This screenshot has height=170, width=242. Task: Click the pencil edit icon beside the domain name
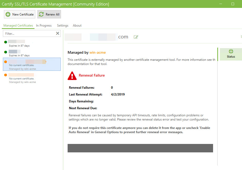tap(136, 37)
